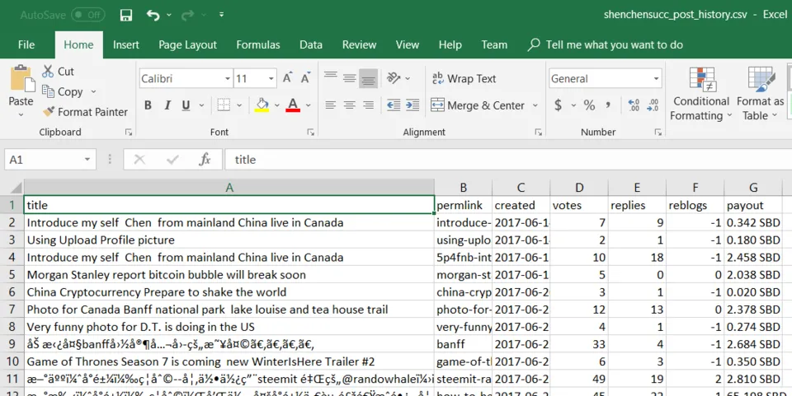Open the Calibri font name dropdown

pos(228,78)
